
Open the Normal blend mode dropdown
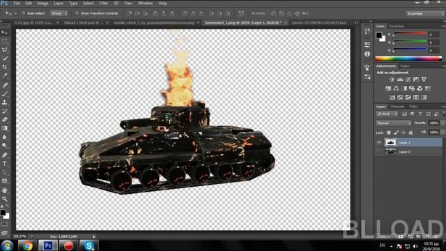(394, 123)
